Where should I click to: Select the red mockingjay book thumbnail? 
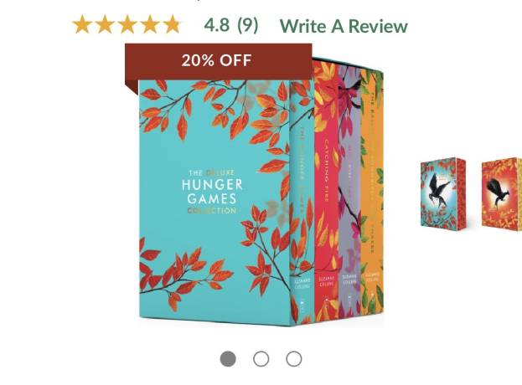click(x=502, y=194)
